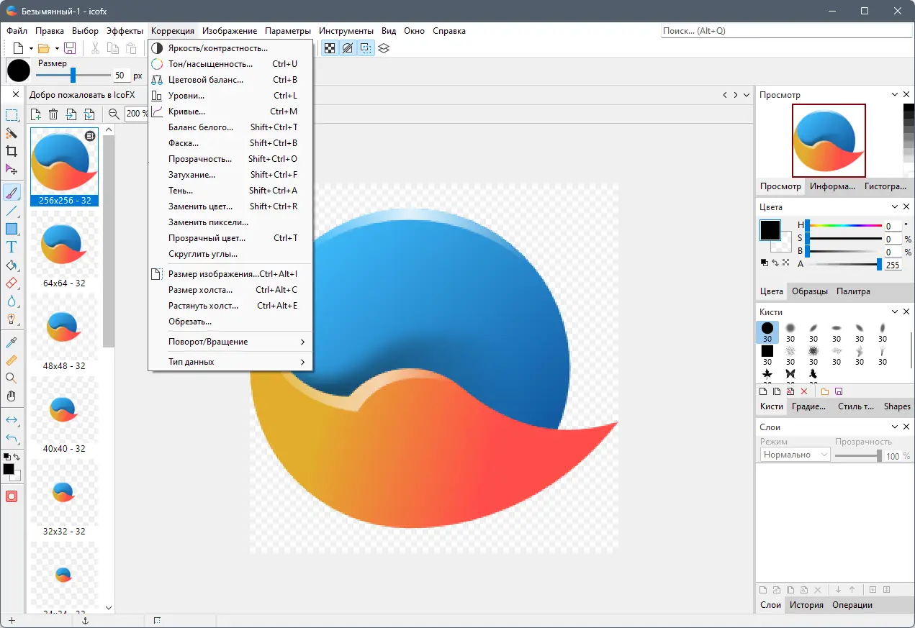The image size is (915, 628).
Task: Click the Cut scissors toolbar icon
Action: (x=95, y=48)
